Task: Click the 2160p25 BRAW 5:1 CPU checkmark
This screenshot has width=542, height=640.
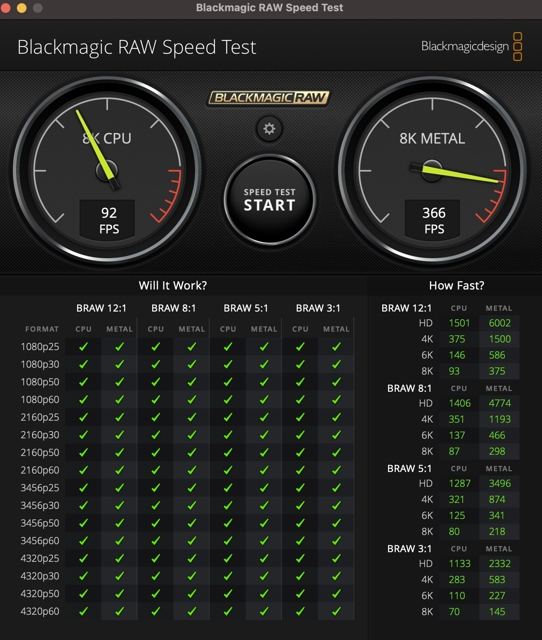Action: coord(228,417)
